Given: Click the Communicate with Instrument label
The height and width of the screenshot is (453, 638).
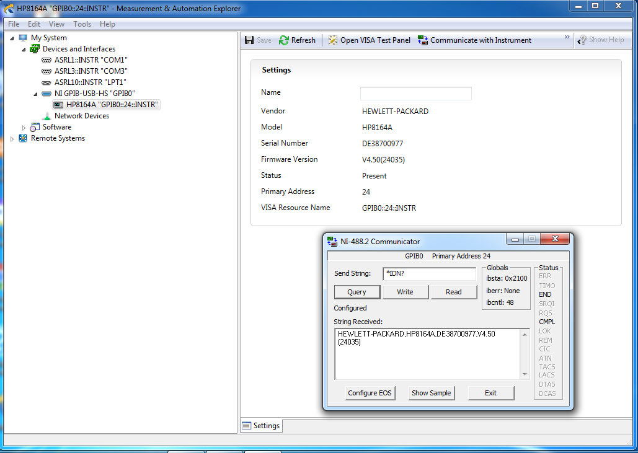Looking at the screenshot, I should coord(481,40).
